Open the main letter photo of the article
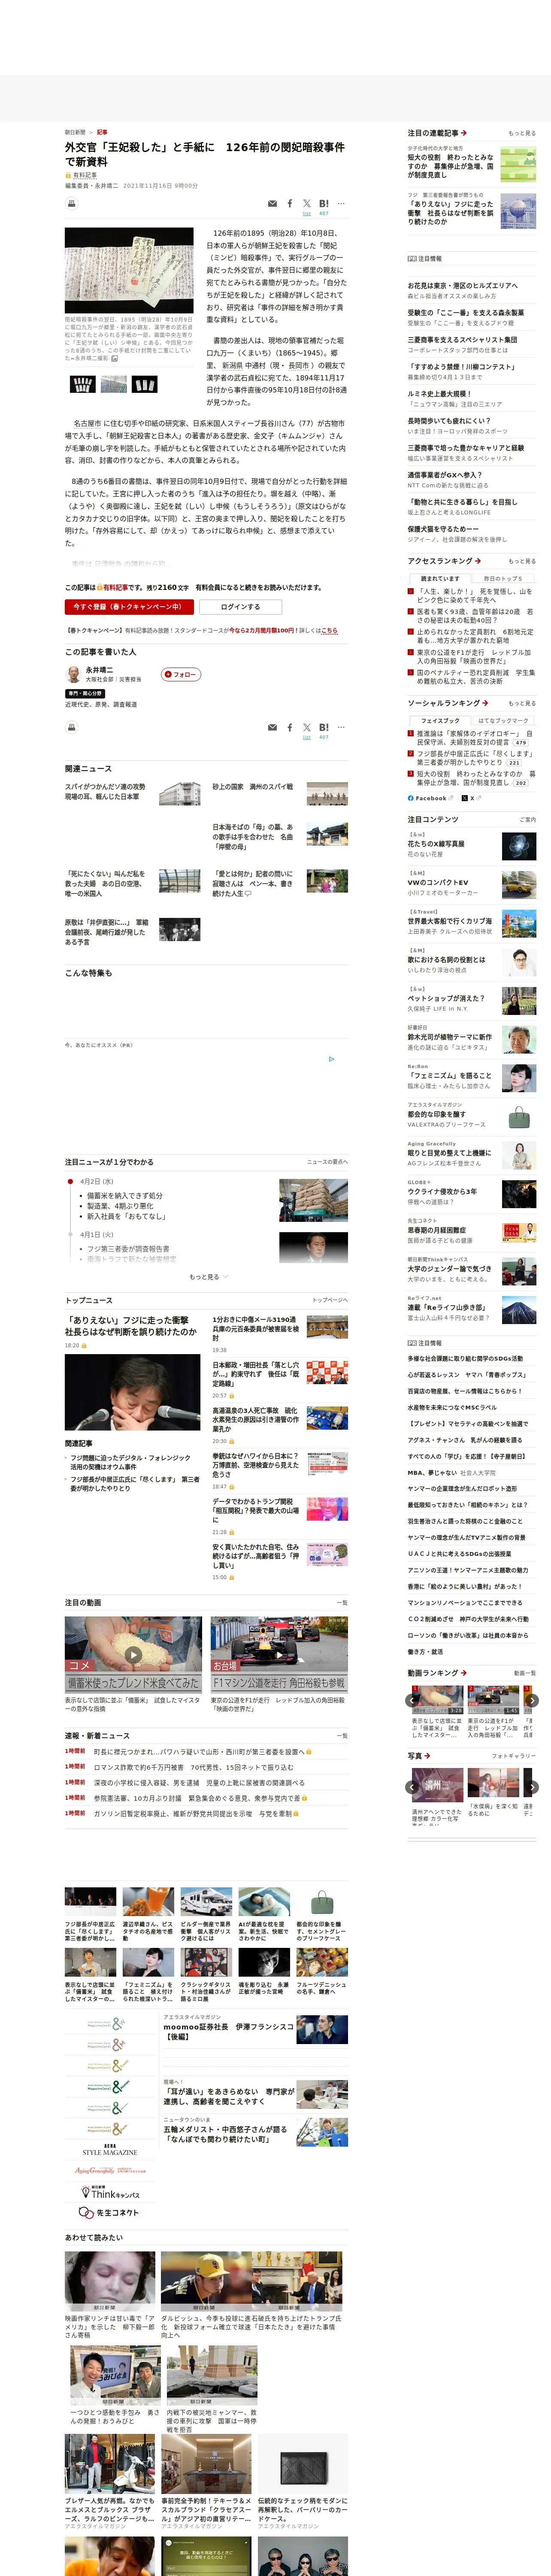Screen dimensions: 551x2576 [129, 271]
